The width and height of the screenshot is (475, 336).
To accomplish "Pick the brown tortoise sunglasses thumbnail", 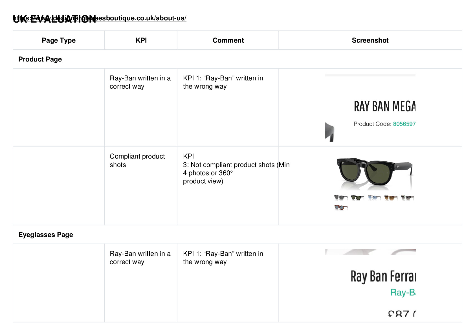I will pyautogui.click(x=391, y=197).
